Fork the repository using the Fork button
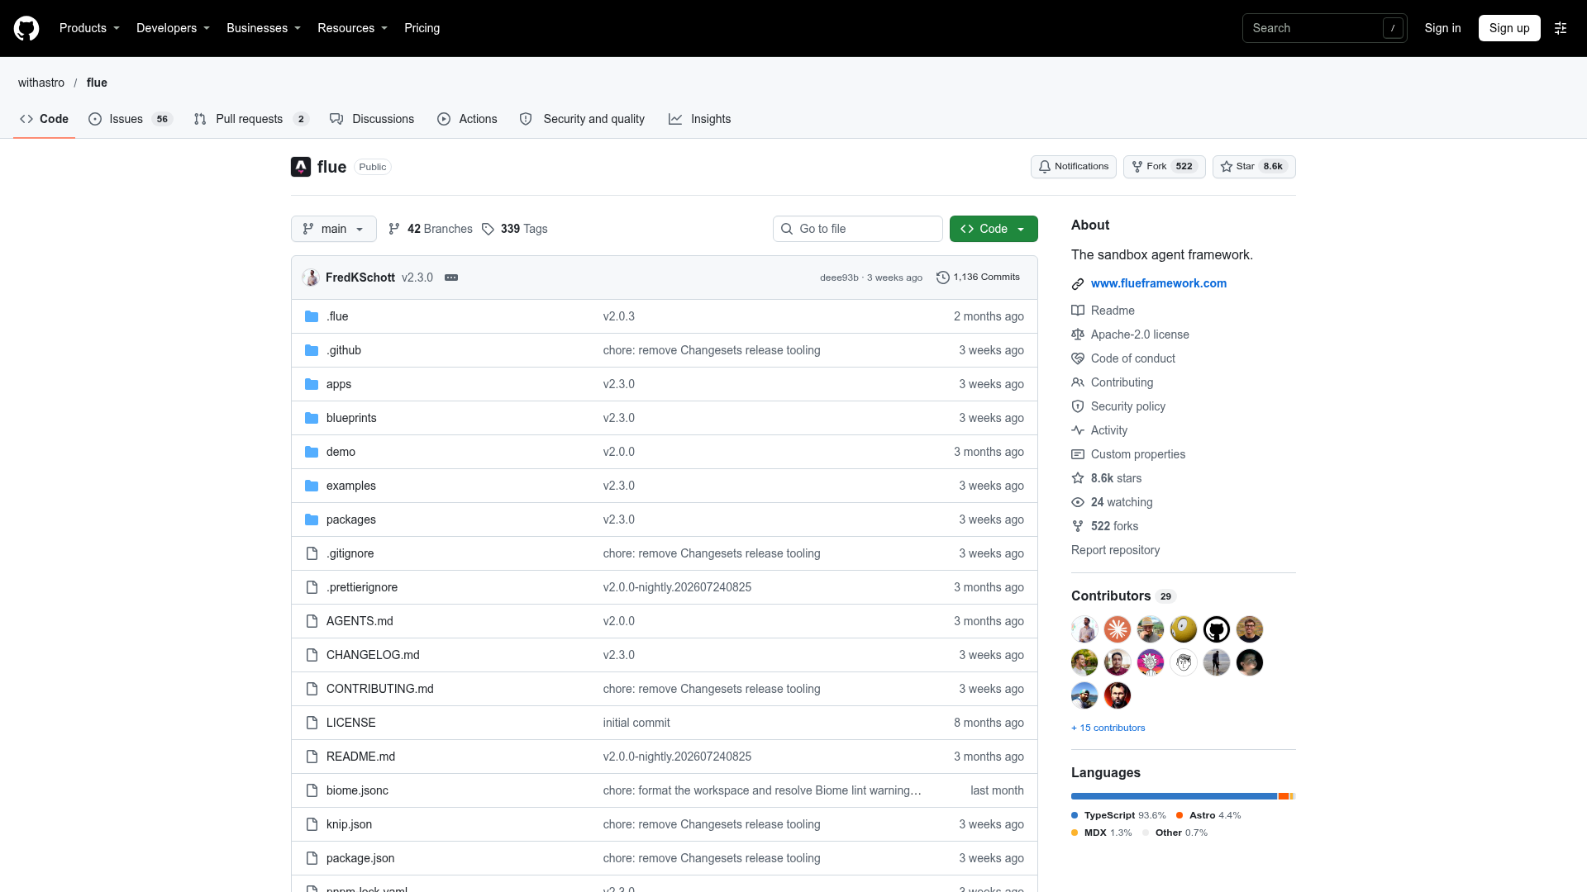 [x=1164, y=167]
